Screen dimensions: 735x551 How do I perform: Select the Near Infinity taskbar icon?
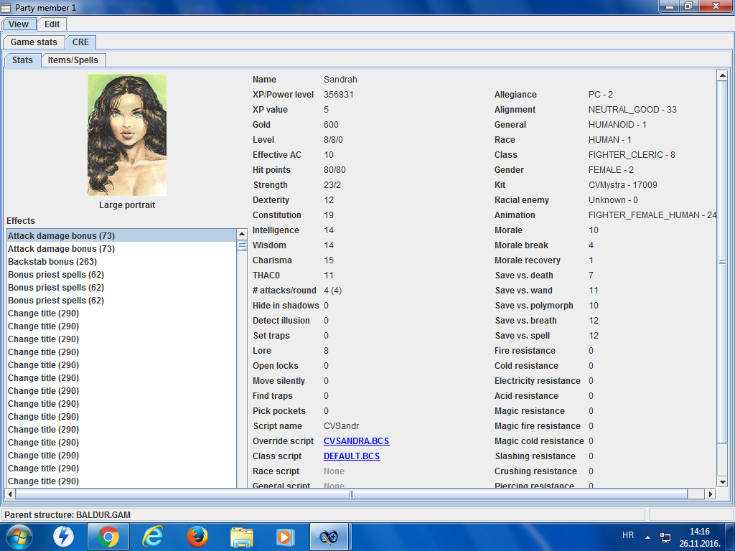click(x=329, y=537)
